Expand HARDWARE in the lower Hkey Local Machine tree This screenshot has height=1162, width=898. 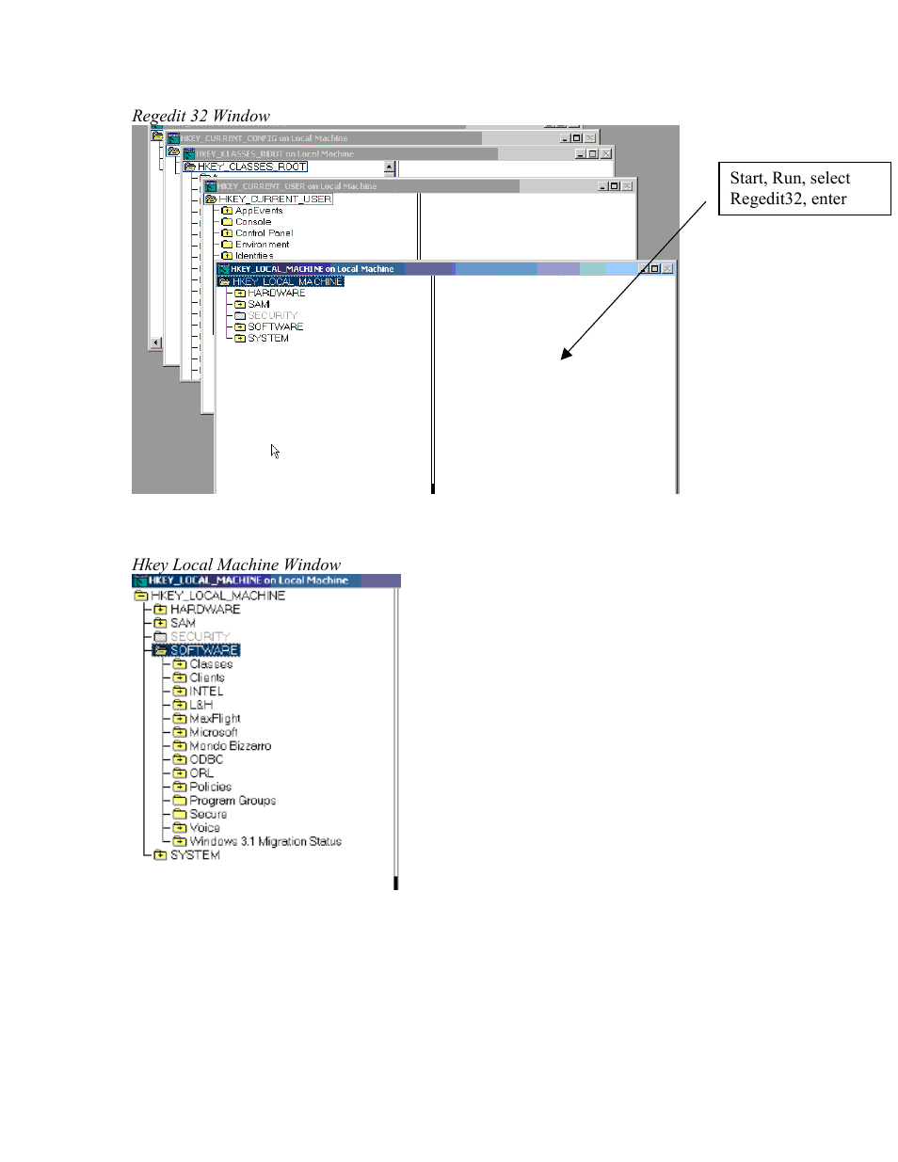pyautogui.click(x=160, y=610)
